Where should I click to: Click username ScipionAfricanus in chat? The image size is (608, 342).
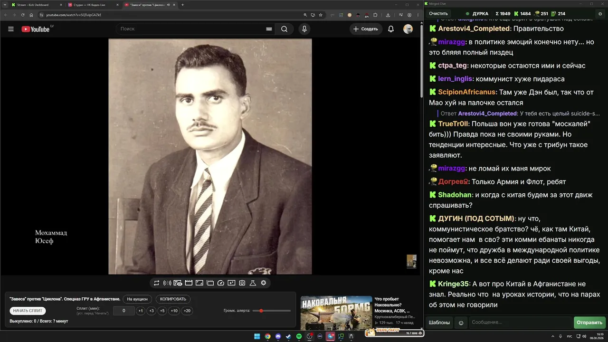coord(467,92)
